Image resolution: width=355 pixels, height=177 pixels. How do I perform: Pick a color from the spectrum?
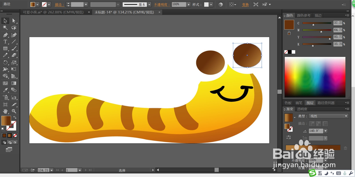coord(315,77)
